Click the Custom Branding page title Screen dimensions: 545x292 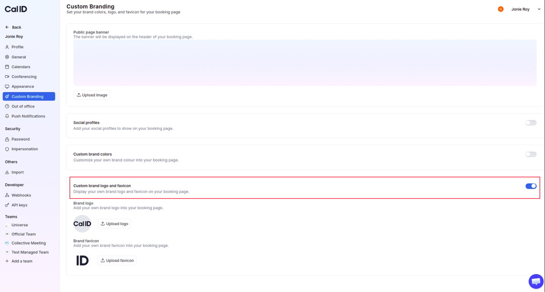coord(90,6)
